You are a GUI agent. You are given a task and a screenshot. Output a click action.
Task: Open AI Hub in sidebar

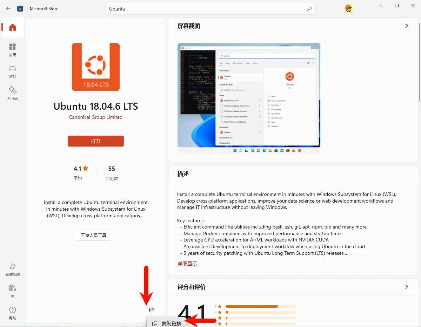pyautogui.click(x=13, y=93)
